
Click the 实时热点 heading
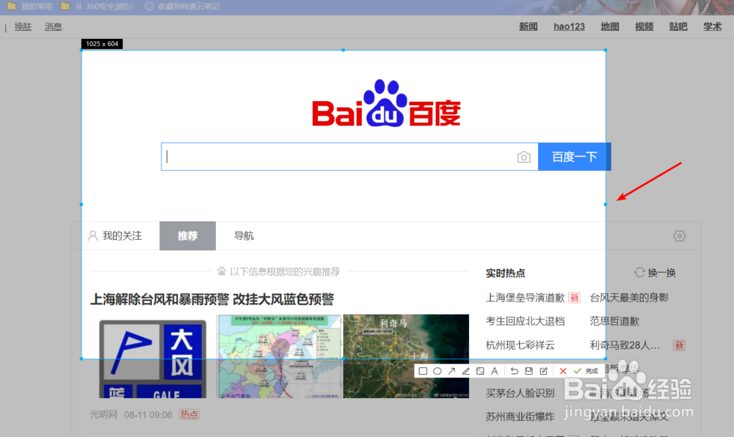pos(505,273)
